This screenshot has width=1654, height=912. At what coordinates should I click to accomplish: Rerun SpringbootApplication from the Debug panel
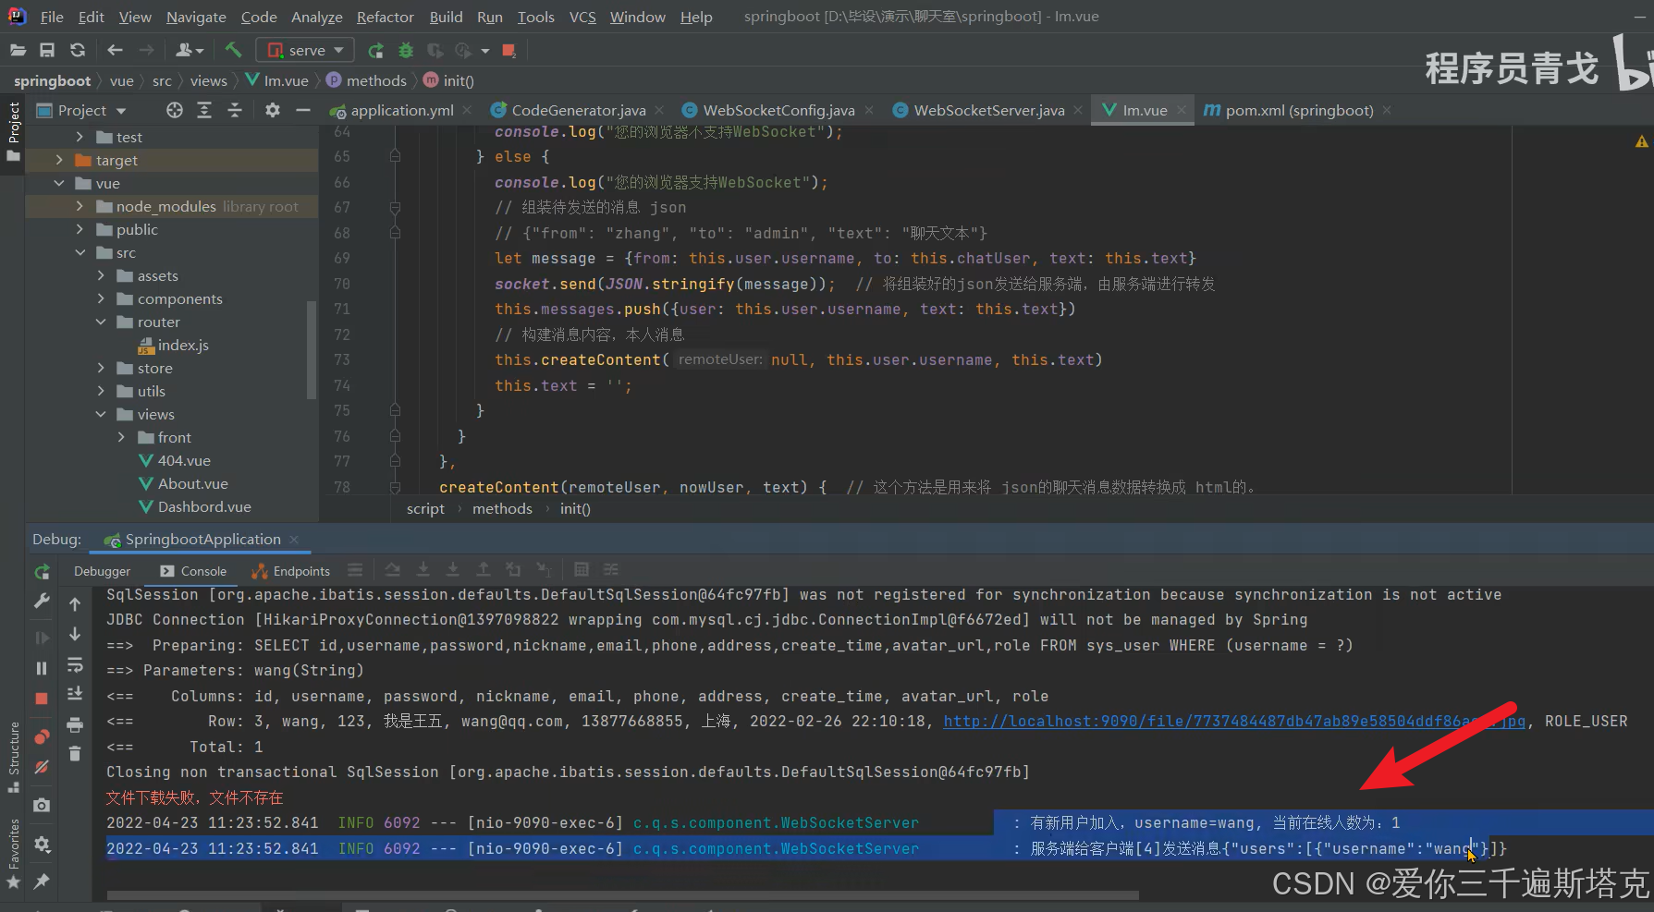coord(41,571)
